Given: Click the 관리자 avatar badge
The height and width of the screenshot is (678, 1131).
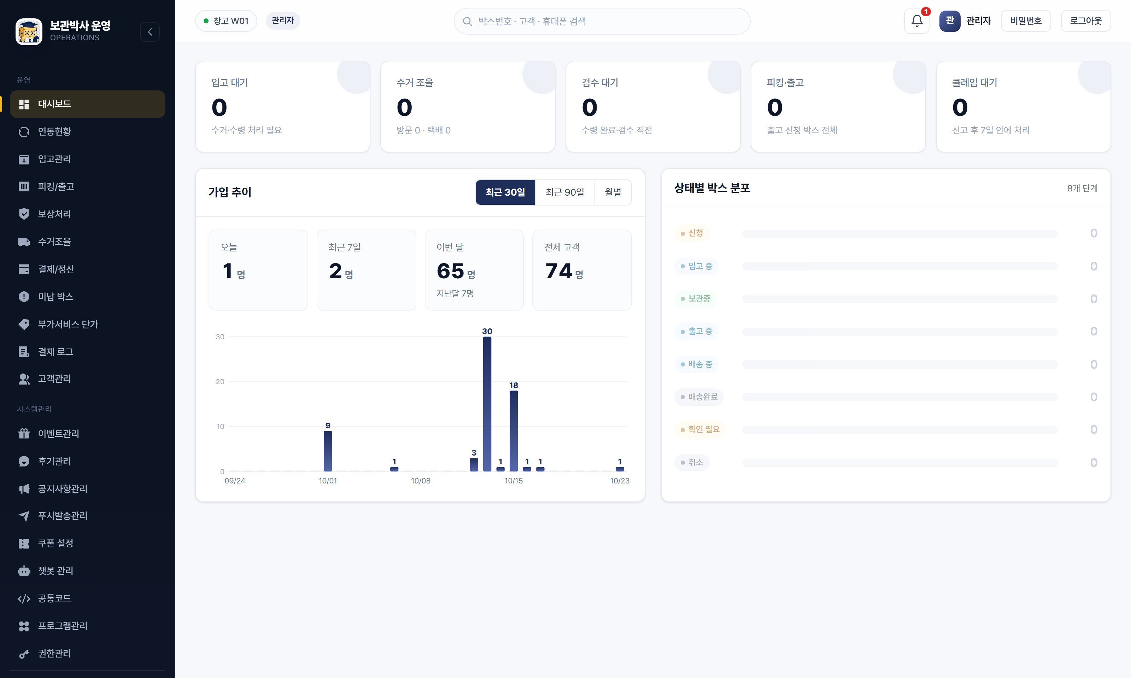Looking at the screenshot, I should (x=949, y=21).
